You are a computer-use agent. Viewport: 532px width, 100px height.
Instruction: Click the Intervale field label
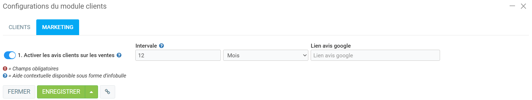[146, 46]
